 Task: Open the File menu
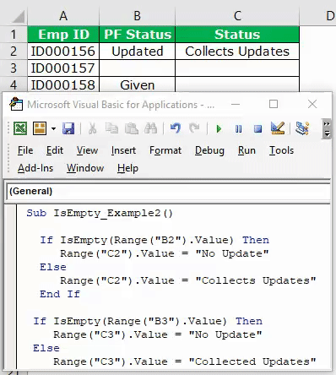25,150
